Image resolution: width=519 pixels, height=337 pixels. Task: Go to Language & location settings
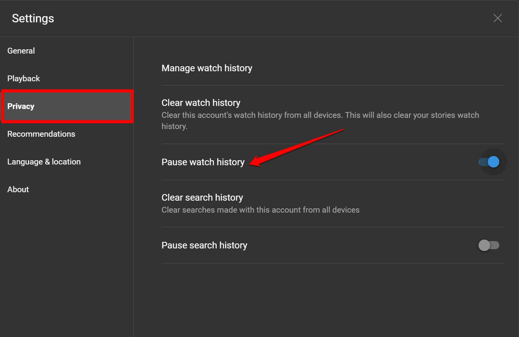[x=44, y=161]
